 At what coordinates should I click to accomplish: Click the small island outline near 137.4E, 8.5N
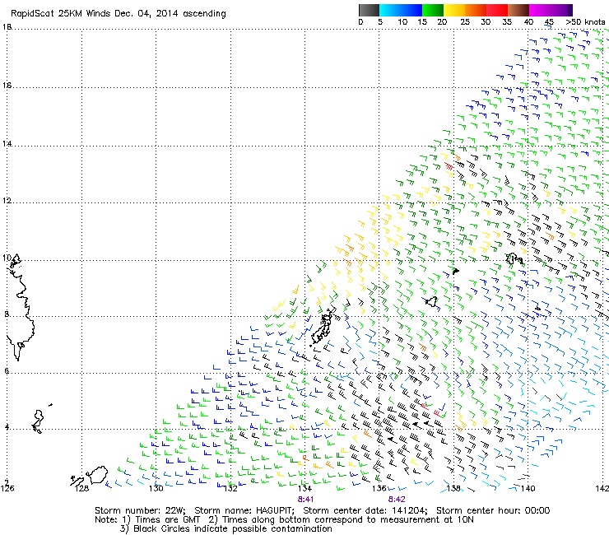tap(431, 301)
